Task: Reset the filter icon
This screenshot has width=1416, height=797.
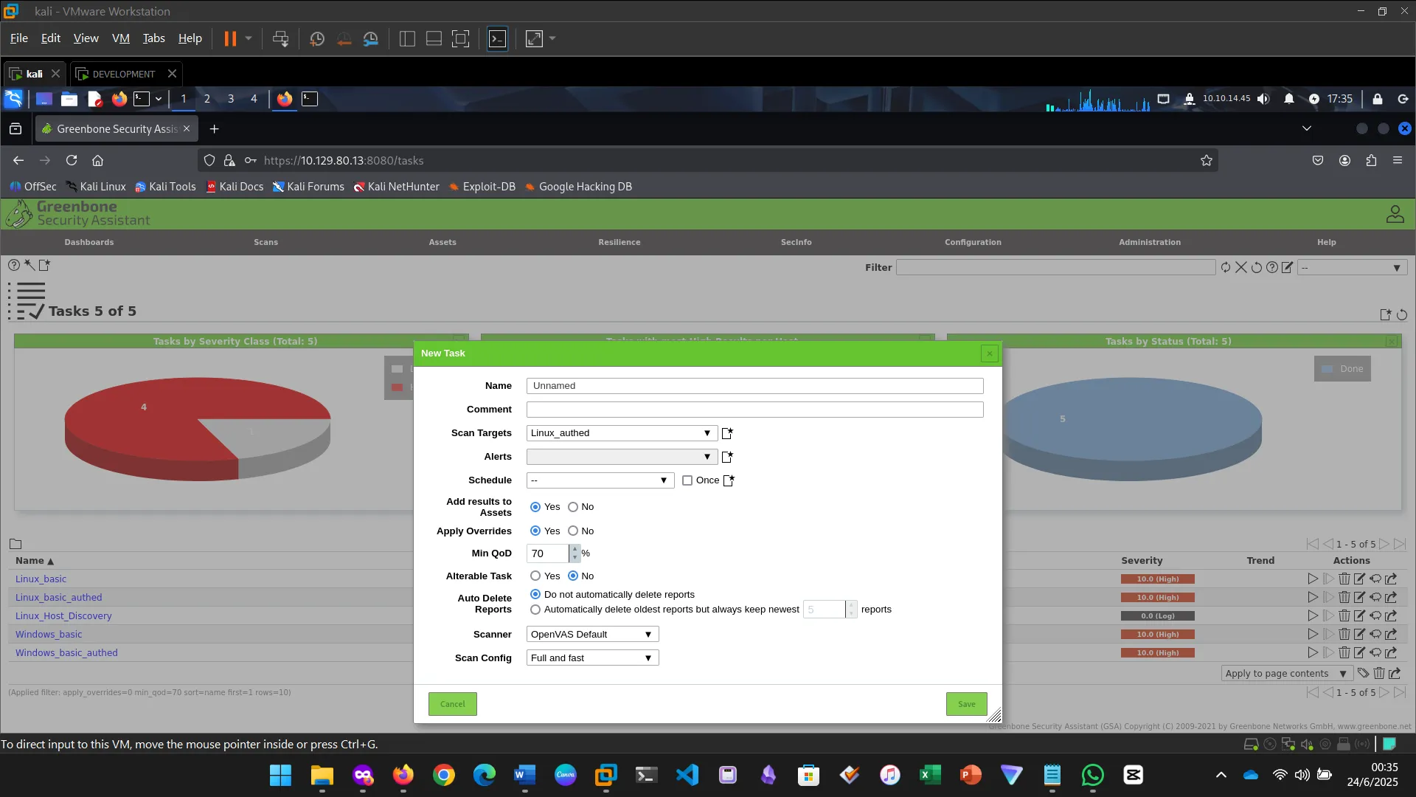Action: (x=1257, y=268)
